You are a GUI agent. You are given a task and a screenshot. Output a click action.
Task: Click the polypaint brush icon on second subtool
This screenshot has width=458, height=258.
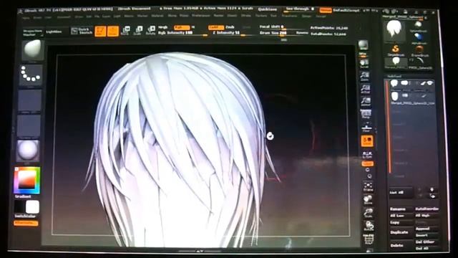point(423,96)
